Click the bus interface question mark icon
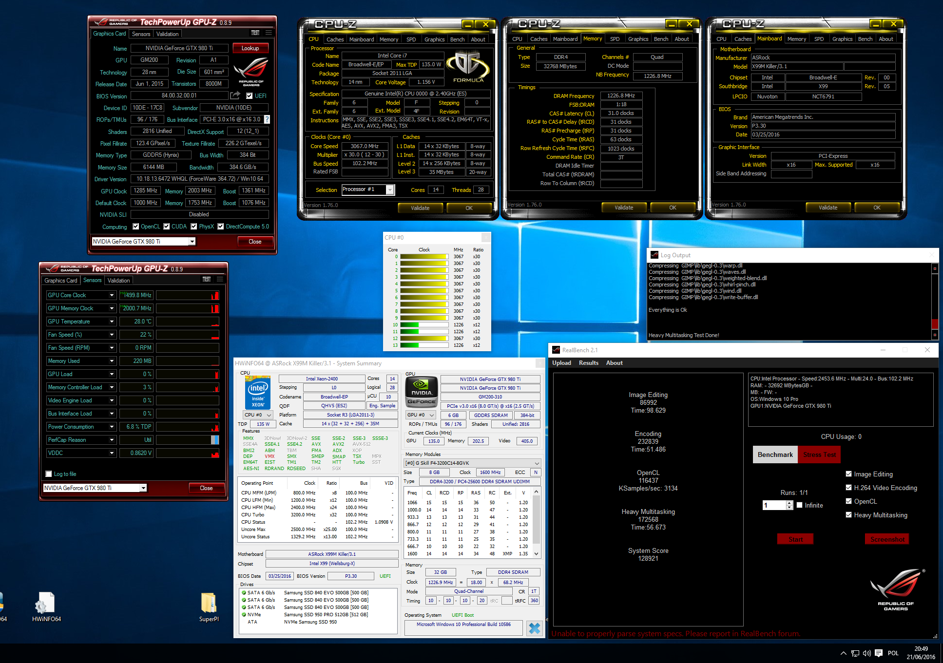943x663 pixels. click(267, 119)
